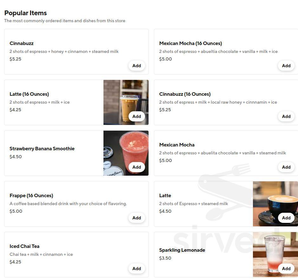Open the Sparkling Lemonade item title

point(182,250)
